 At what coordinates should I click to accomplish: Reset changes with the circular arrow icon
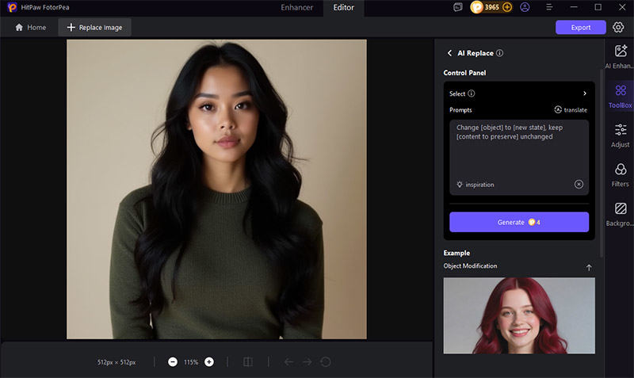click(326, 362)
